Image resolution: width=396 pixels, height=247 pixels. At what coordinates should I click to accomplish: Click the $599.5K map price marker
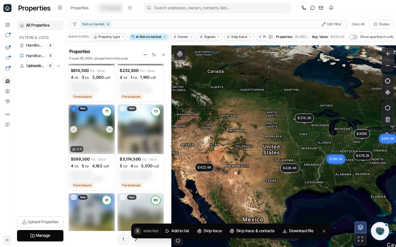pos(336,159)
